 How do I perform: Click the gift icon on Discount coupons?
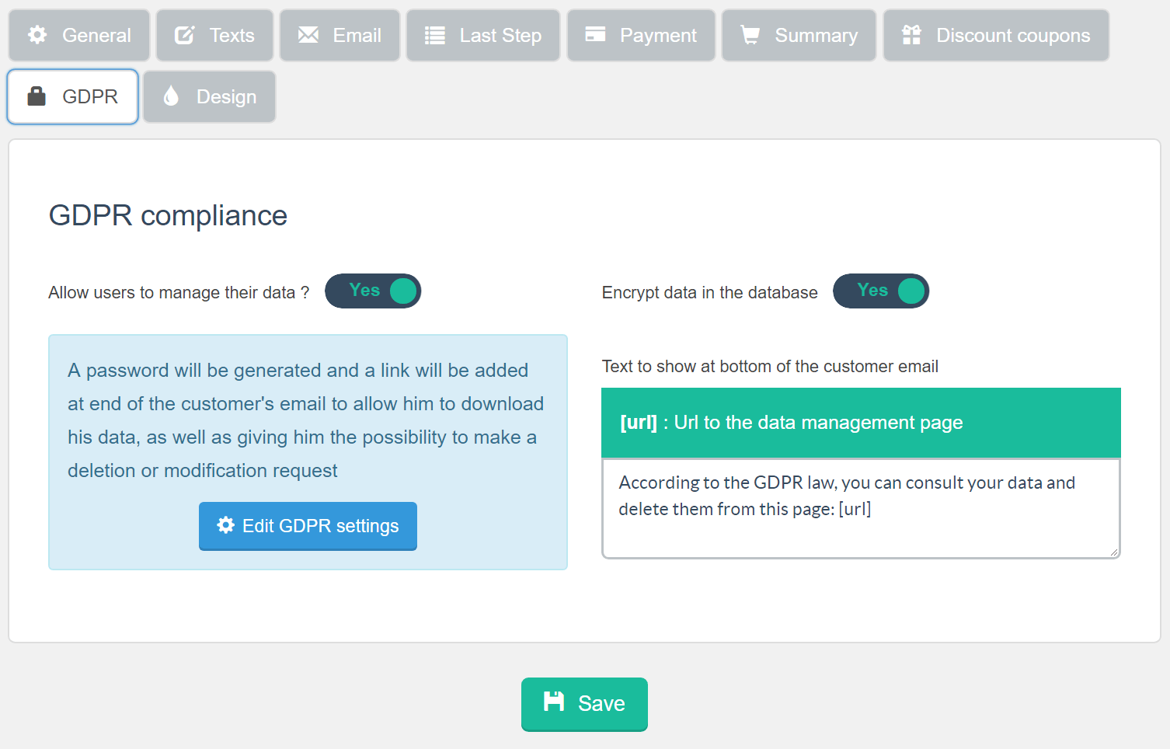[911, 34]
